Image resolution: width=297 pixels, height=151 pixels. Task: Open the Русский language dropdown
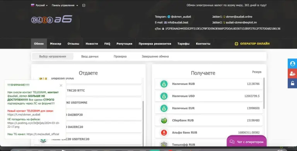[x=39, y=5]
